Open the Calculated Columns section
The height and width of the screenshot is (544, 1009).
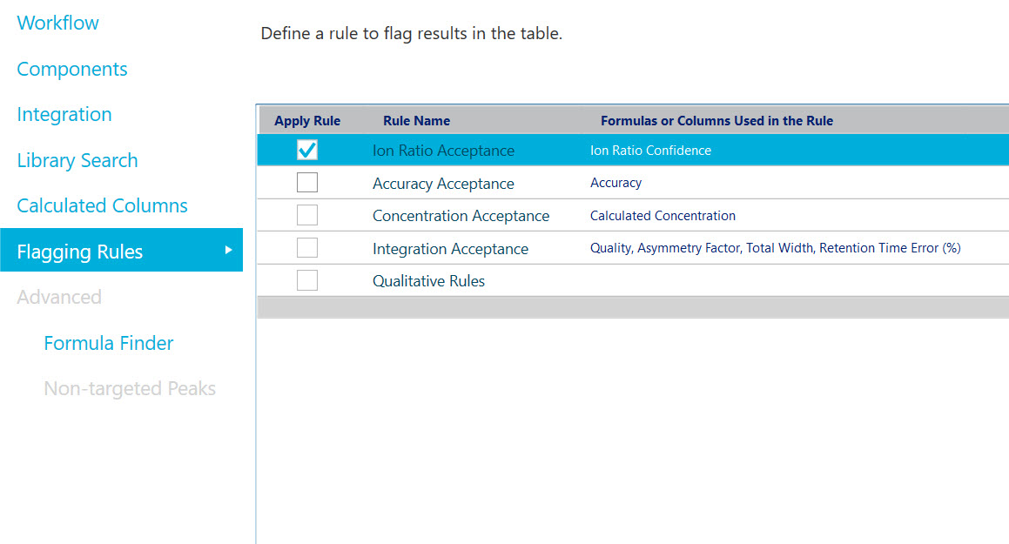[x=103, y=206]
